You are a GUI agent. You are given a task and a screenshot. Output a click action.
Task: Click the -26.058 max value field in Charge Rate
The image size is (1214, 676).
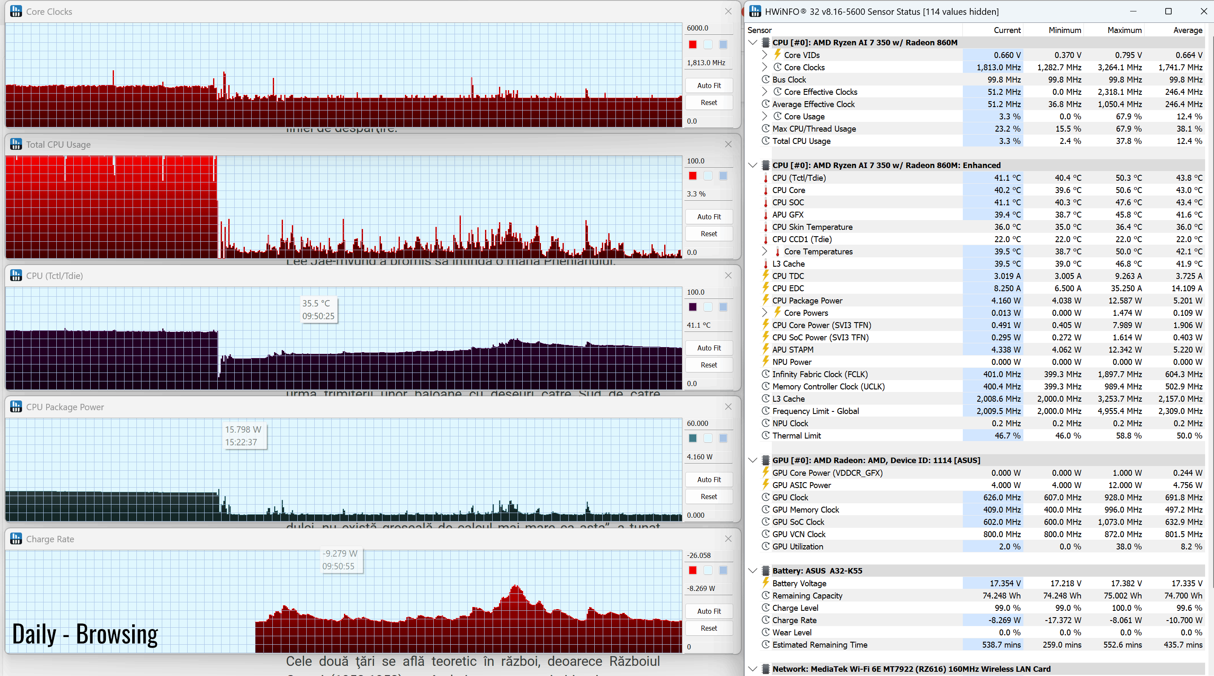(x=709, y=555)
